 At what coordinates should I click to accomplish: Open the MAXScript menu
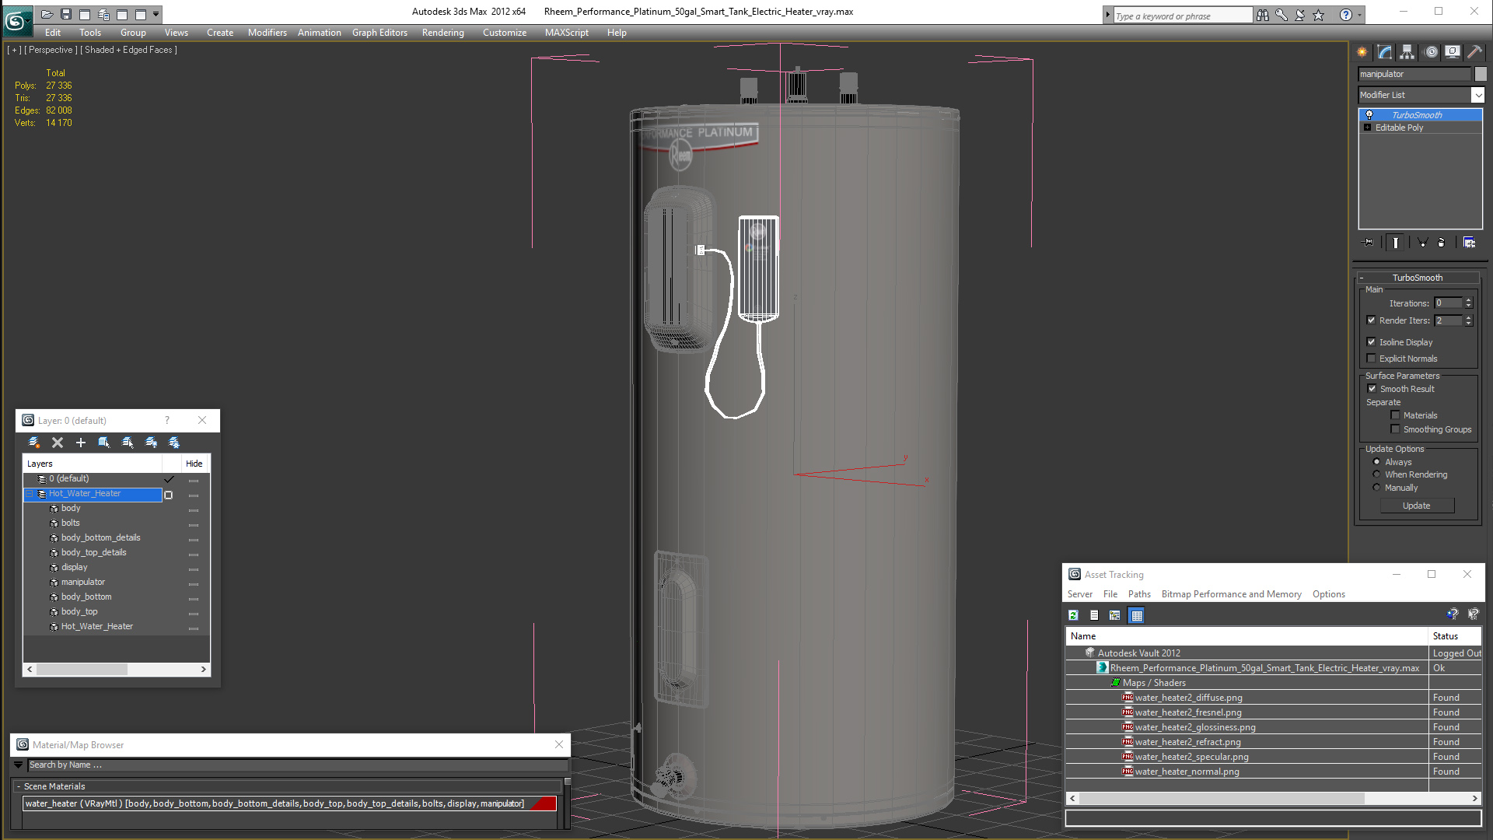click(x=567, y=33)
